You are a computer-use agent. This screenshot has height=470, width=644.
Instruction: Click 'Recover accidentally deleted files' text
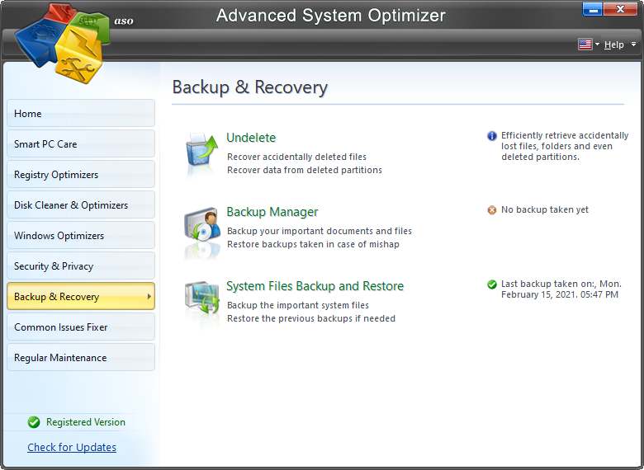tap(296, 157)
